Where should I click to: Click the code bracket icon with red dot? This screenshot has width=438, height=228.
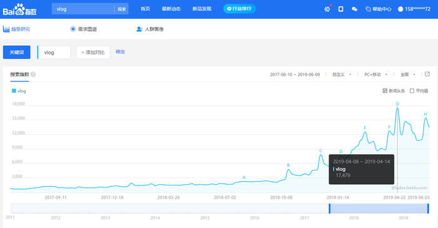(x=327, y=9)
